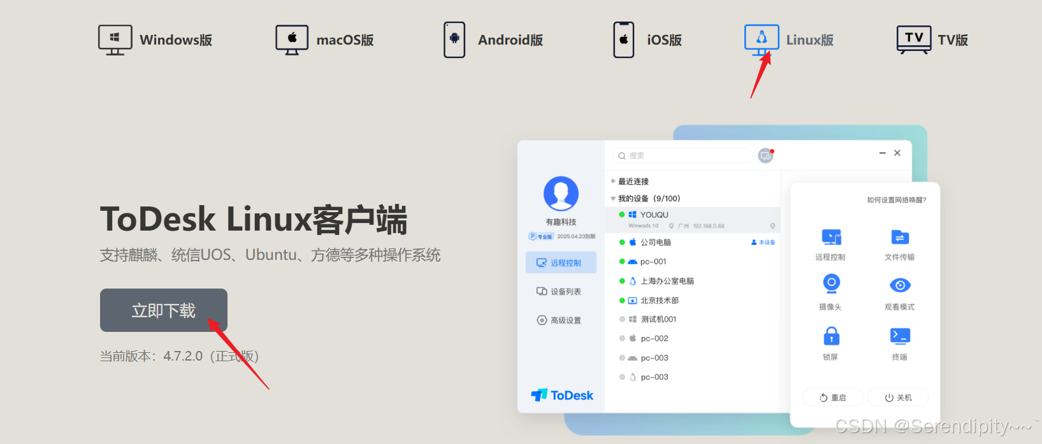Switch to the iOS版 download tab

[x=648, y=40]
